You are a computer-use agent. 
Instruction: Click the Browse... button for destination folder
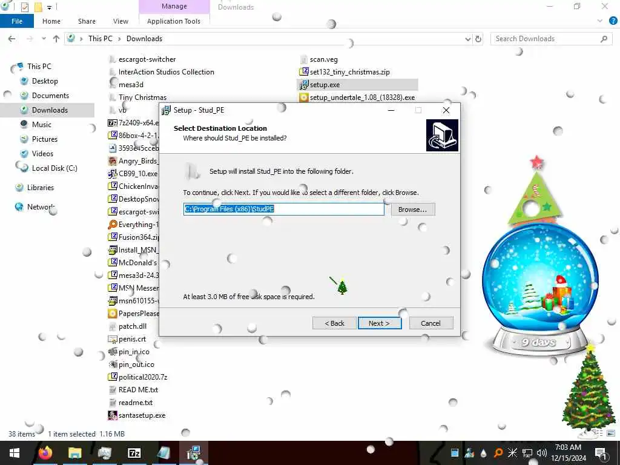pyautogui.click(x=412, y=209)
